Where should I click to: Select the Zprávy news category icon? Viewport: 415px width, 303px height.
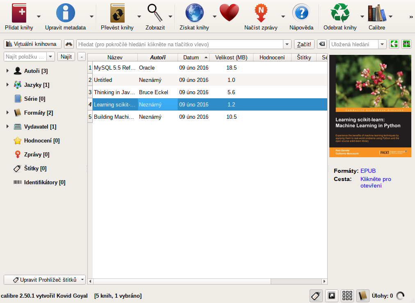pos(18,154)
